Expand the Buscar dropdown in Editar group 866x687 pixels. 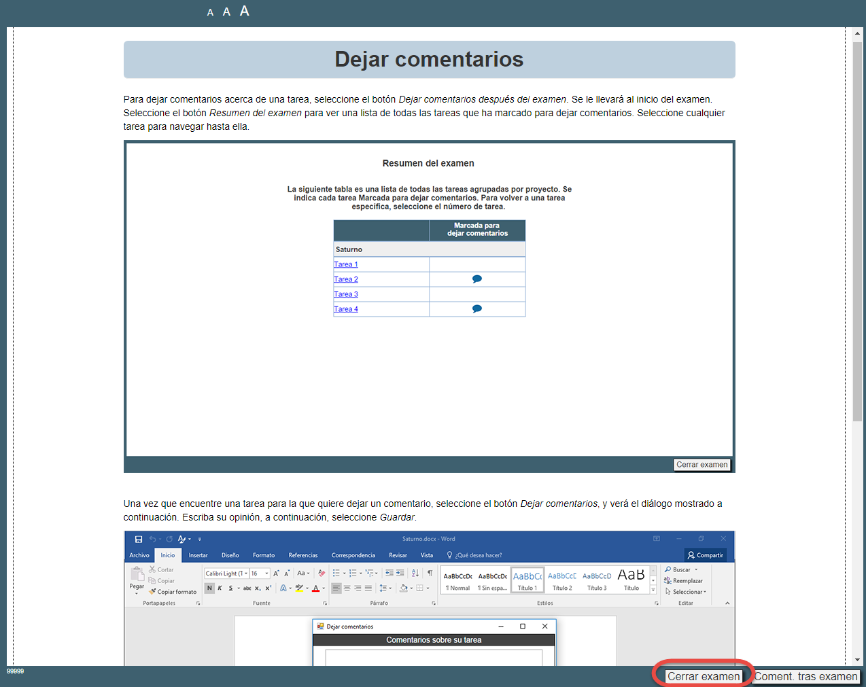coord(696,569)
